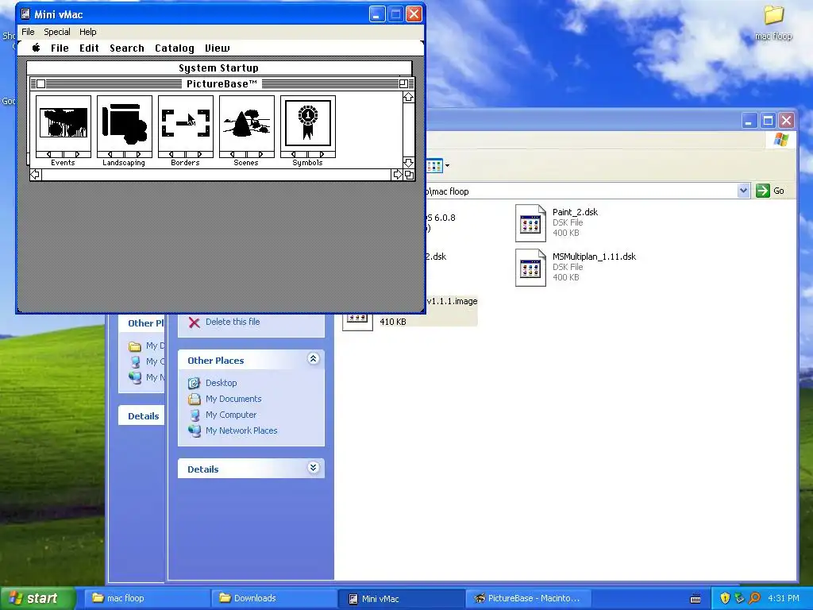The image size is (813, 610).
Task: Select MSMultiplan_1.11.dsk file in Explorer
Action: click(x=576, y=267)
